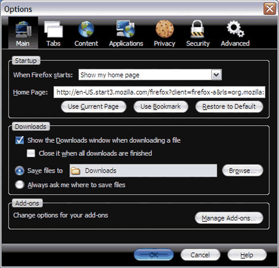279x268 pixels.
Task: Click the Browse... button
Action: click(x=242, y=170)
